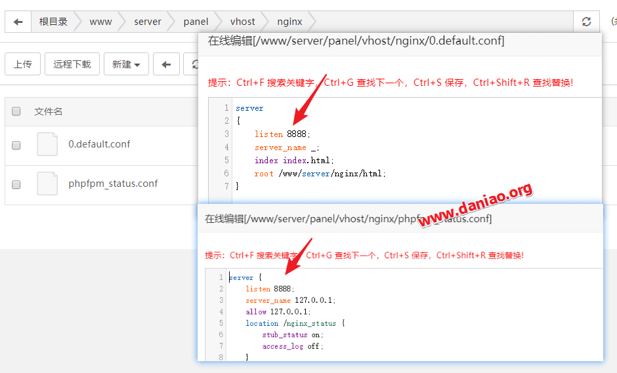Click the 上传 upload button
This screenshot has height=373, width=617.
point(23,64)
